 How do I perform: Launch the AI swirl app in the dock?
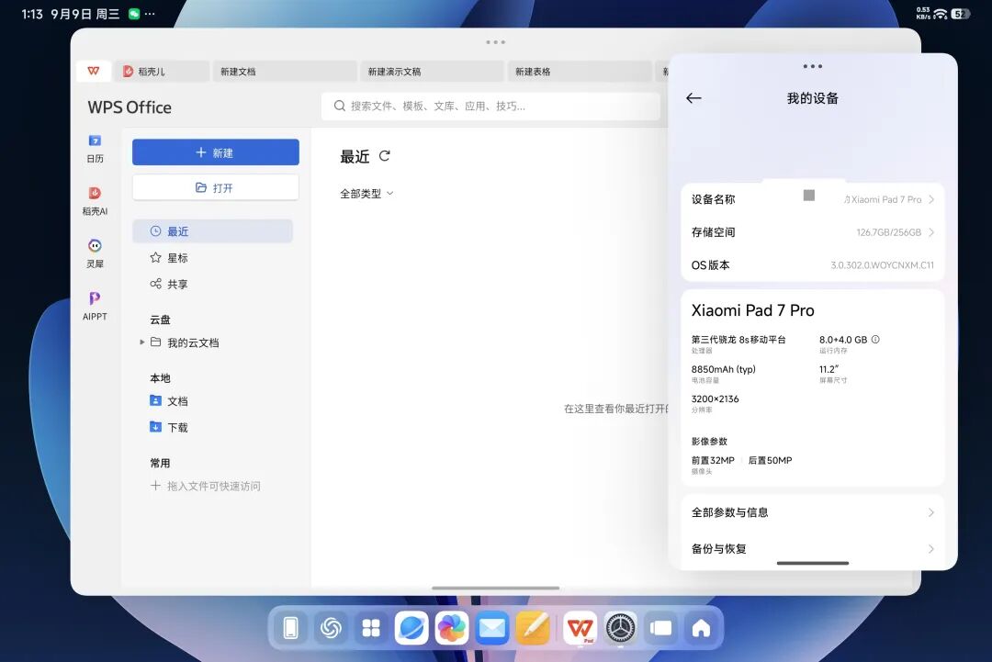pos(331,628)
